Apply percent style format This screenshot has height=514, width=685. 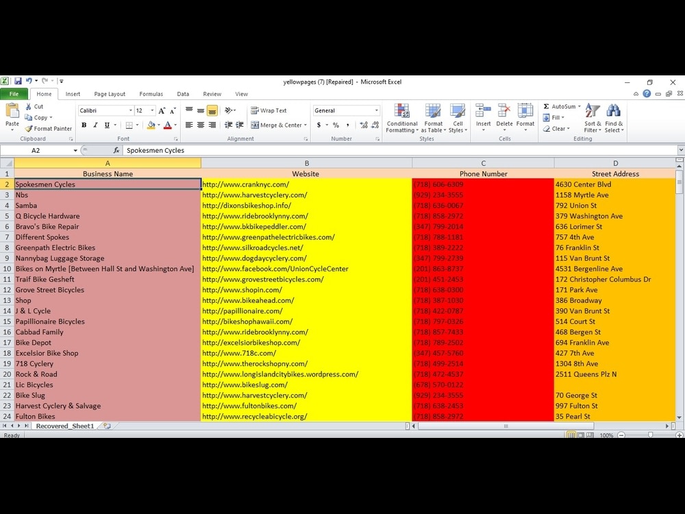pos(336,125)
